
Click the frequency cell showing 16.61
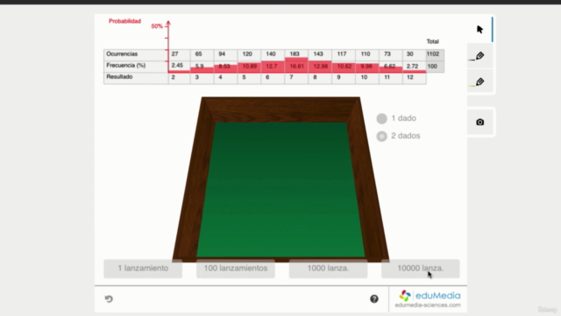pos(296,67)
